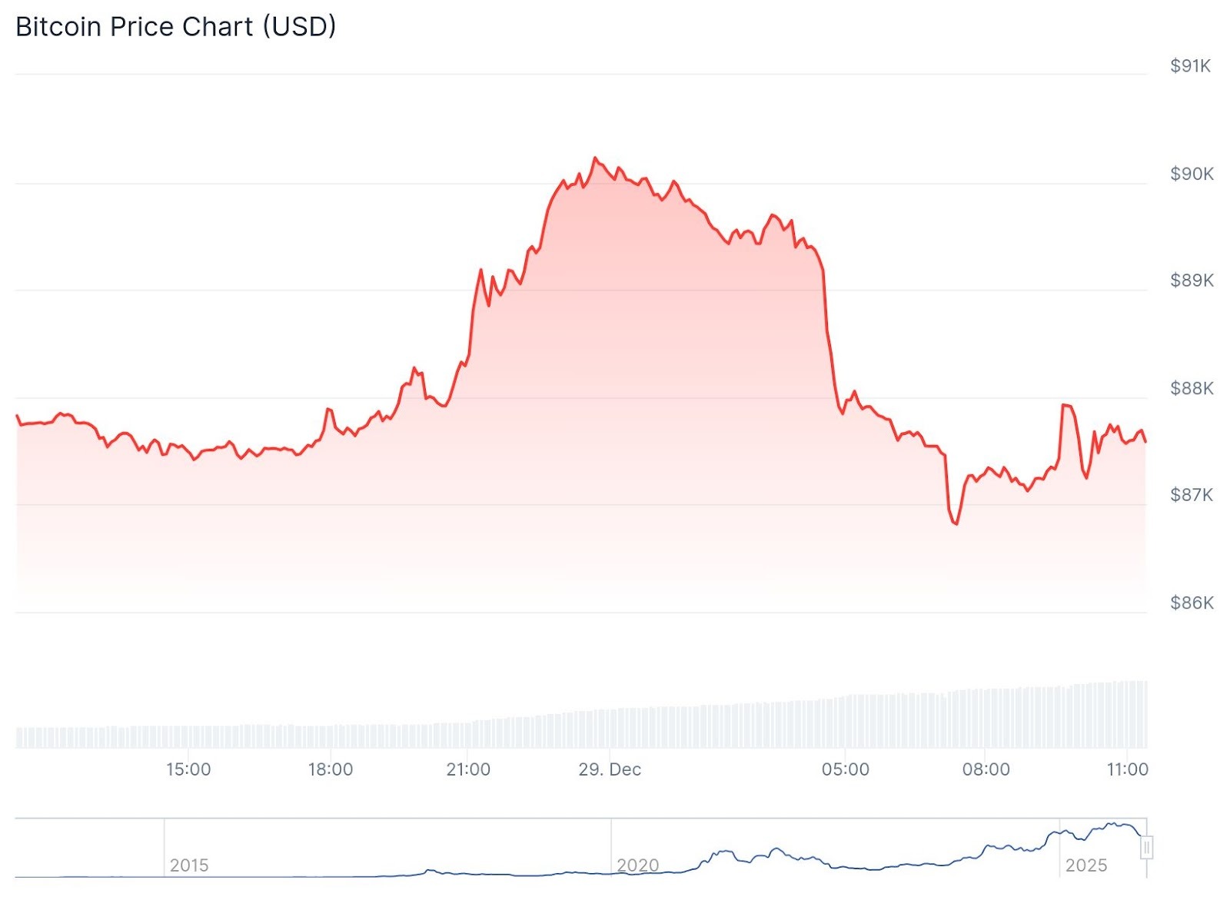Click the 11:00 time axis label
1230x900 pixels.
click(1127, 769)
